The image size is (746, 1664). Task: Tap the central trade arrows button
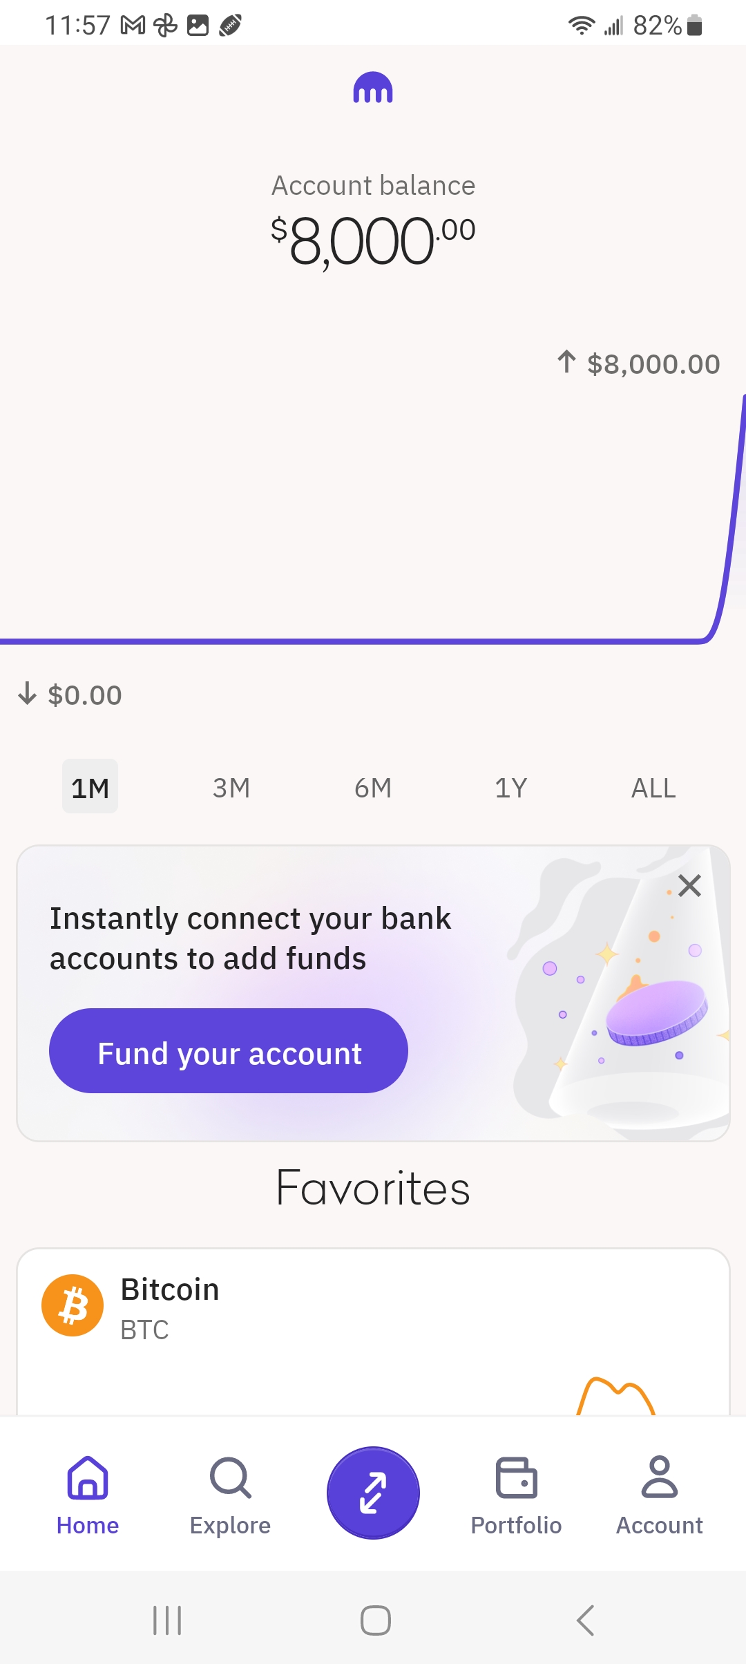coord(373,1493)
